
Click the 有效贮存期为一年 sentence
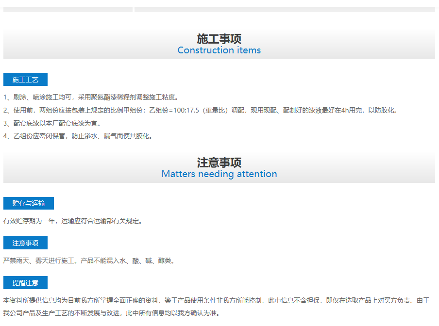click(73, 221)
